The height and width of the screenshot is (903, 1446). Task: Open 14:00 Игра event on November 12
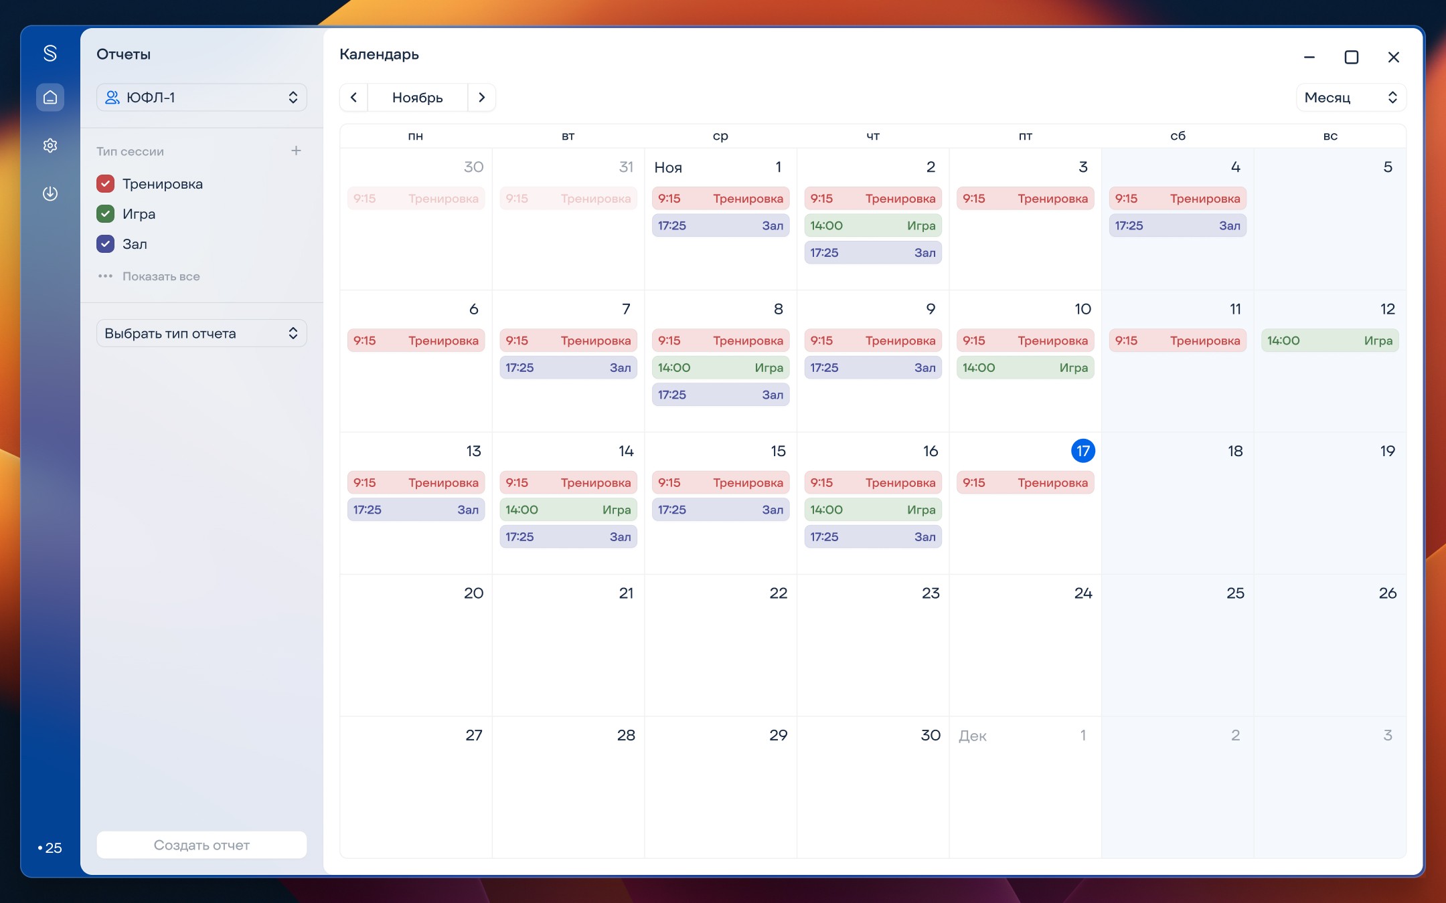click(1330, 340)
